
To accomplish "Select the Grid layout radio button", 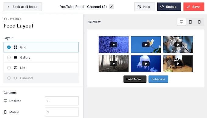I will pos(9,47).
